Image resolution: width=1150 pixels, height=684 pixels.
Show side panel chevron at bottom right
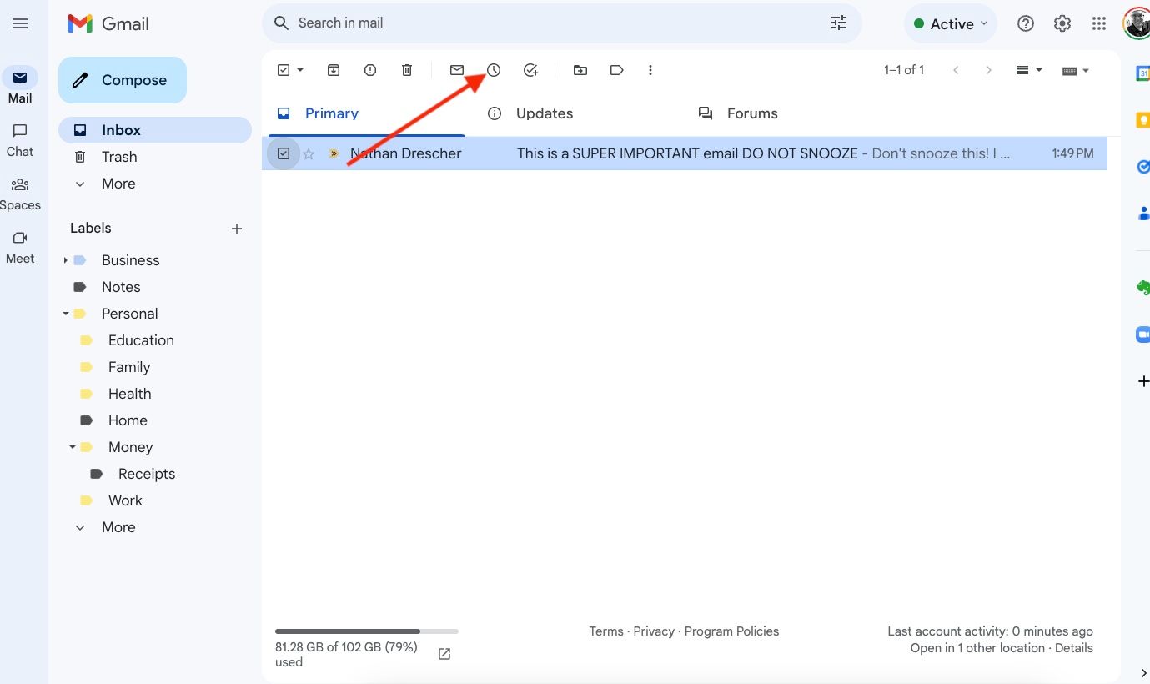pos(1142,672)
